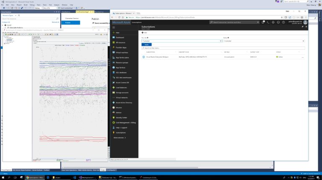Expand the Status filter dropdown

click(x=264, y=41)
